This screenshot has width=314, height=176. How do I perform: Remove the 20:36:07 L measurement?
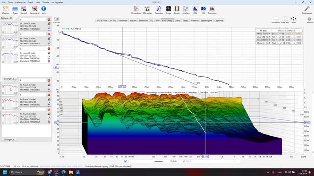(x=49, y=49)
